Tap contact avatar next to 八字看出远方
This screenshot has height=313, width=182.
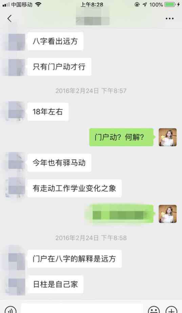point(17,41)
